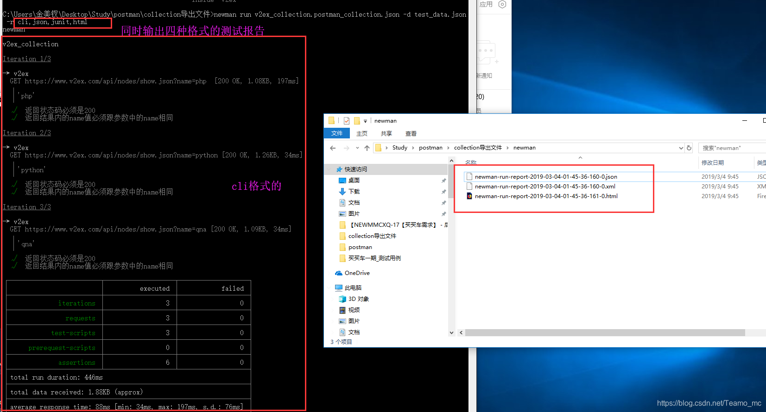Select the newman run report .html file
The width and height of the screenshot is (766, 412).
[546, 196]
